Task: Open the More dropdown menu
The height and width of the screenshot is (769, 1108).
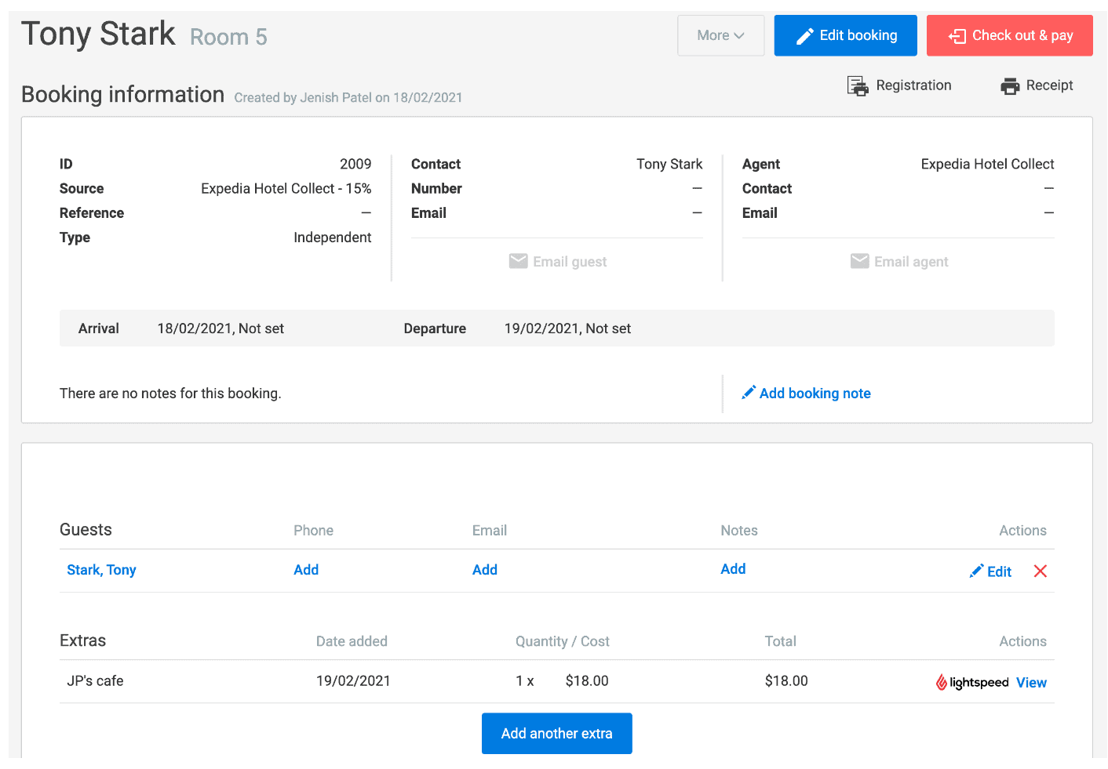Action: [x=720, y=35]
